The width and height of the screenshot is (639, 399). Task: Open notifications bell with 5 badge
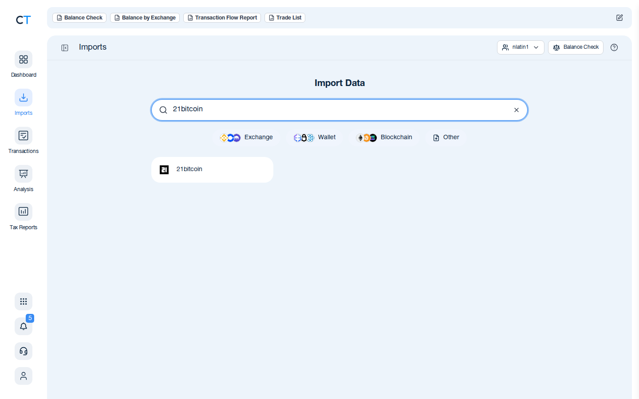click(x=24, y=326)
